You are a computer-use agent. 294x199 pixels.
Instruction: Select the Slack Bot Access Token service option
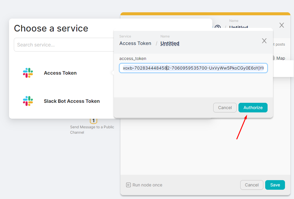(71, 101)
